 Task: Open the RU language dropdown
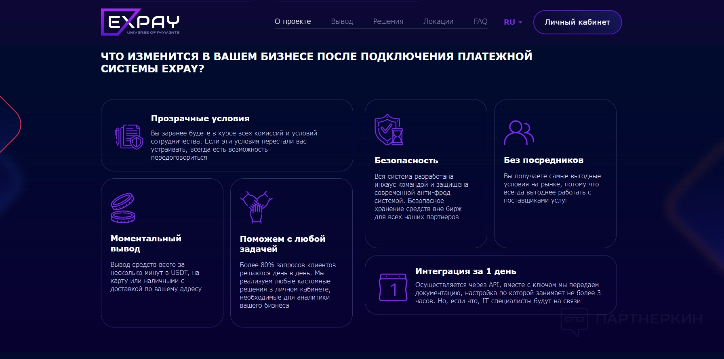(513, 22)
